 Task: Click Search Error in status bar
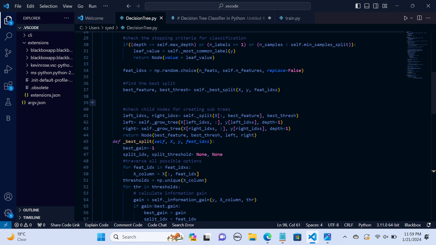[x=183, y=225]
